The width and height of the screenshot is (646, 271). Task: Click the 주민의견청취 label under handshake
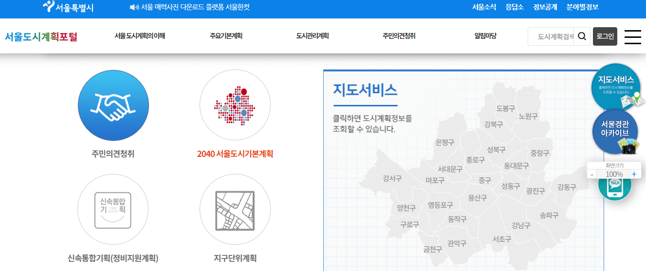tap(113, 154)
